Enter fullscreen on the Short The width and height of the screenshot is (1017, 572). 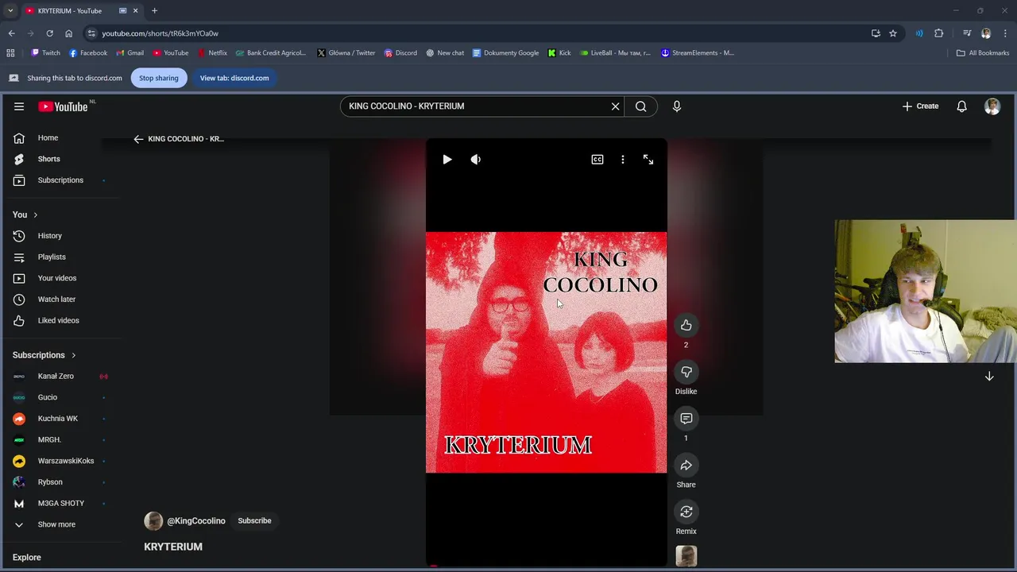[x=648, y=160]
